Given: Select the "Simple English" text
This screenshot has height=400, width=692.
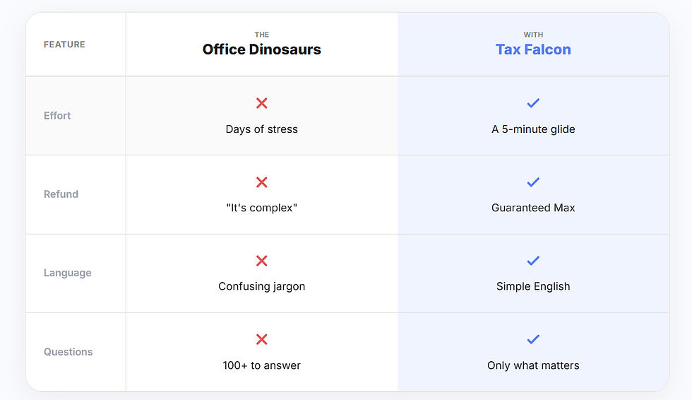Looking at the screenshot, I should coord(533,286).
